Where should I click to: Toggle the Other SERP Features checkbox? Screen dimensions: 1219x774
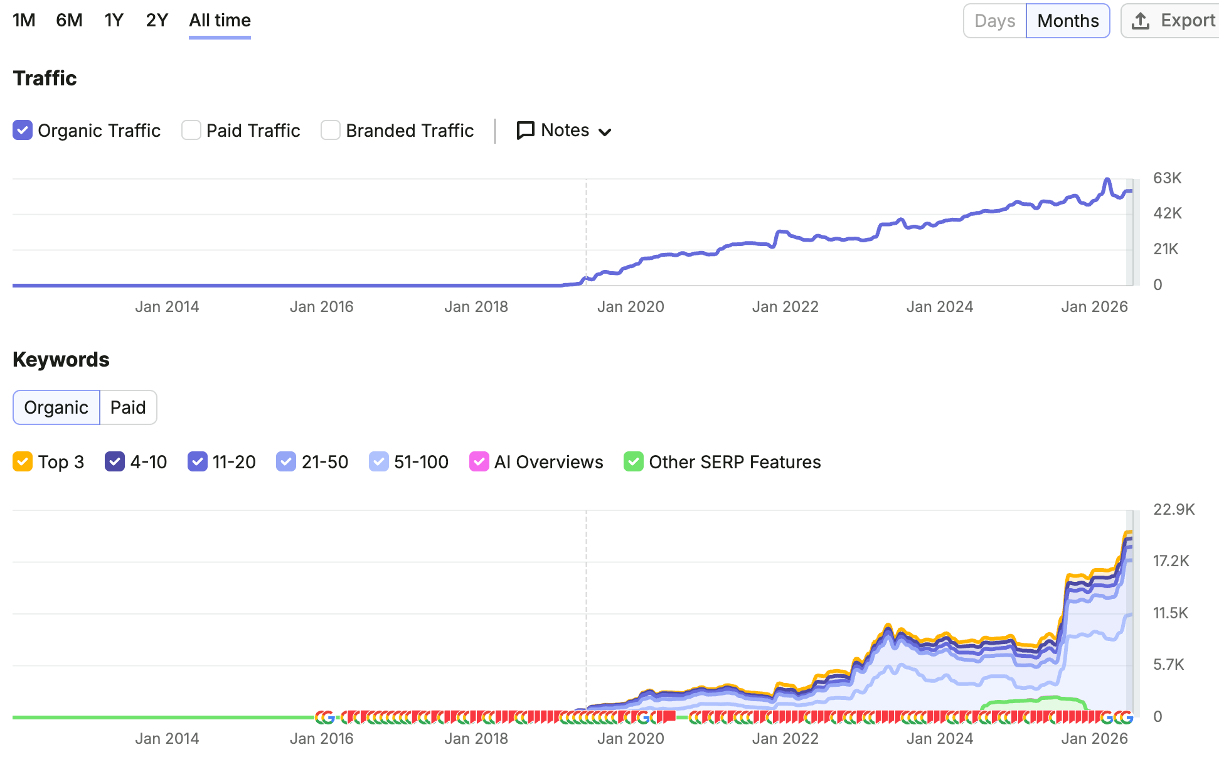(x=634, y=461)
